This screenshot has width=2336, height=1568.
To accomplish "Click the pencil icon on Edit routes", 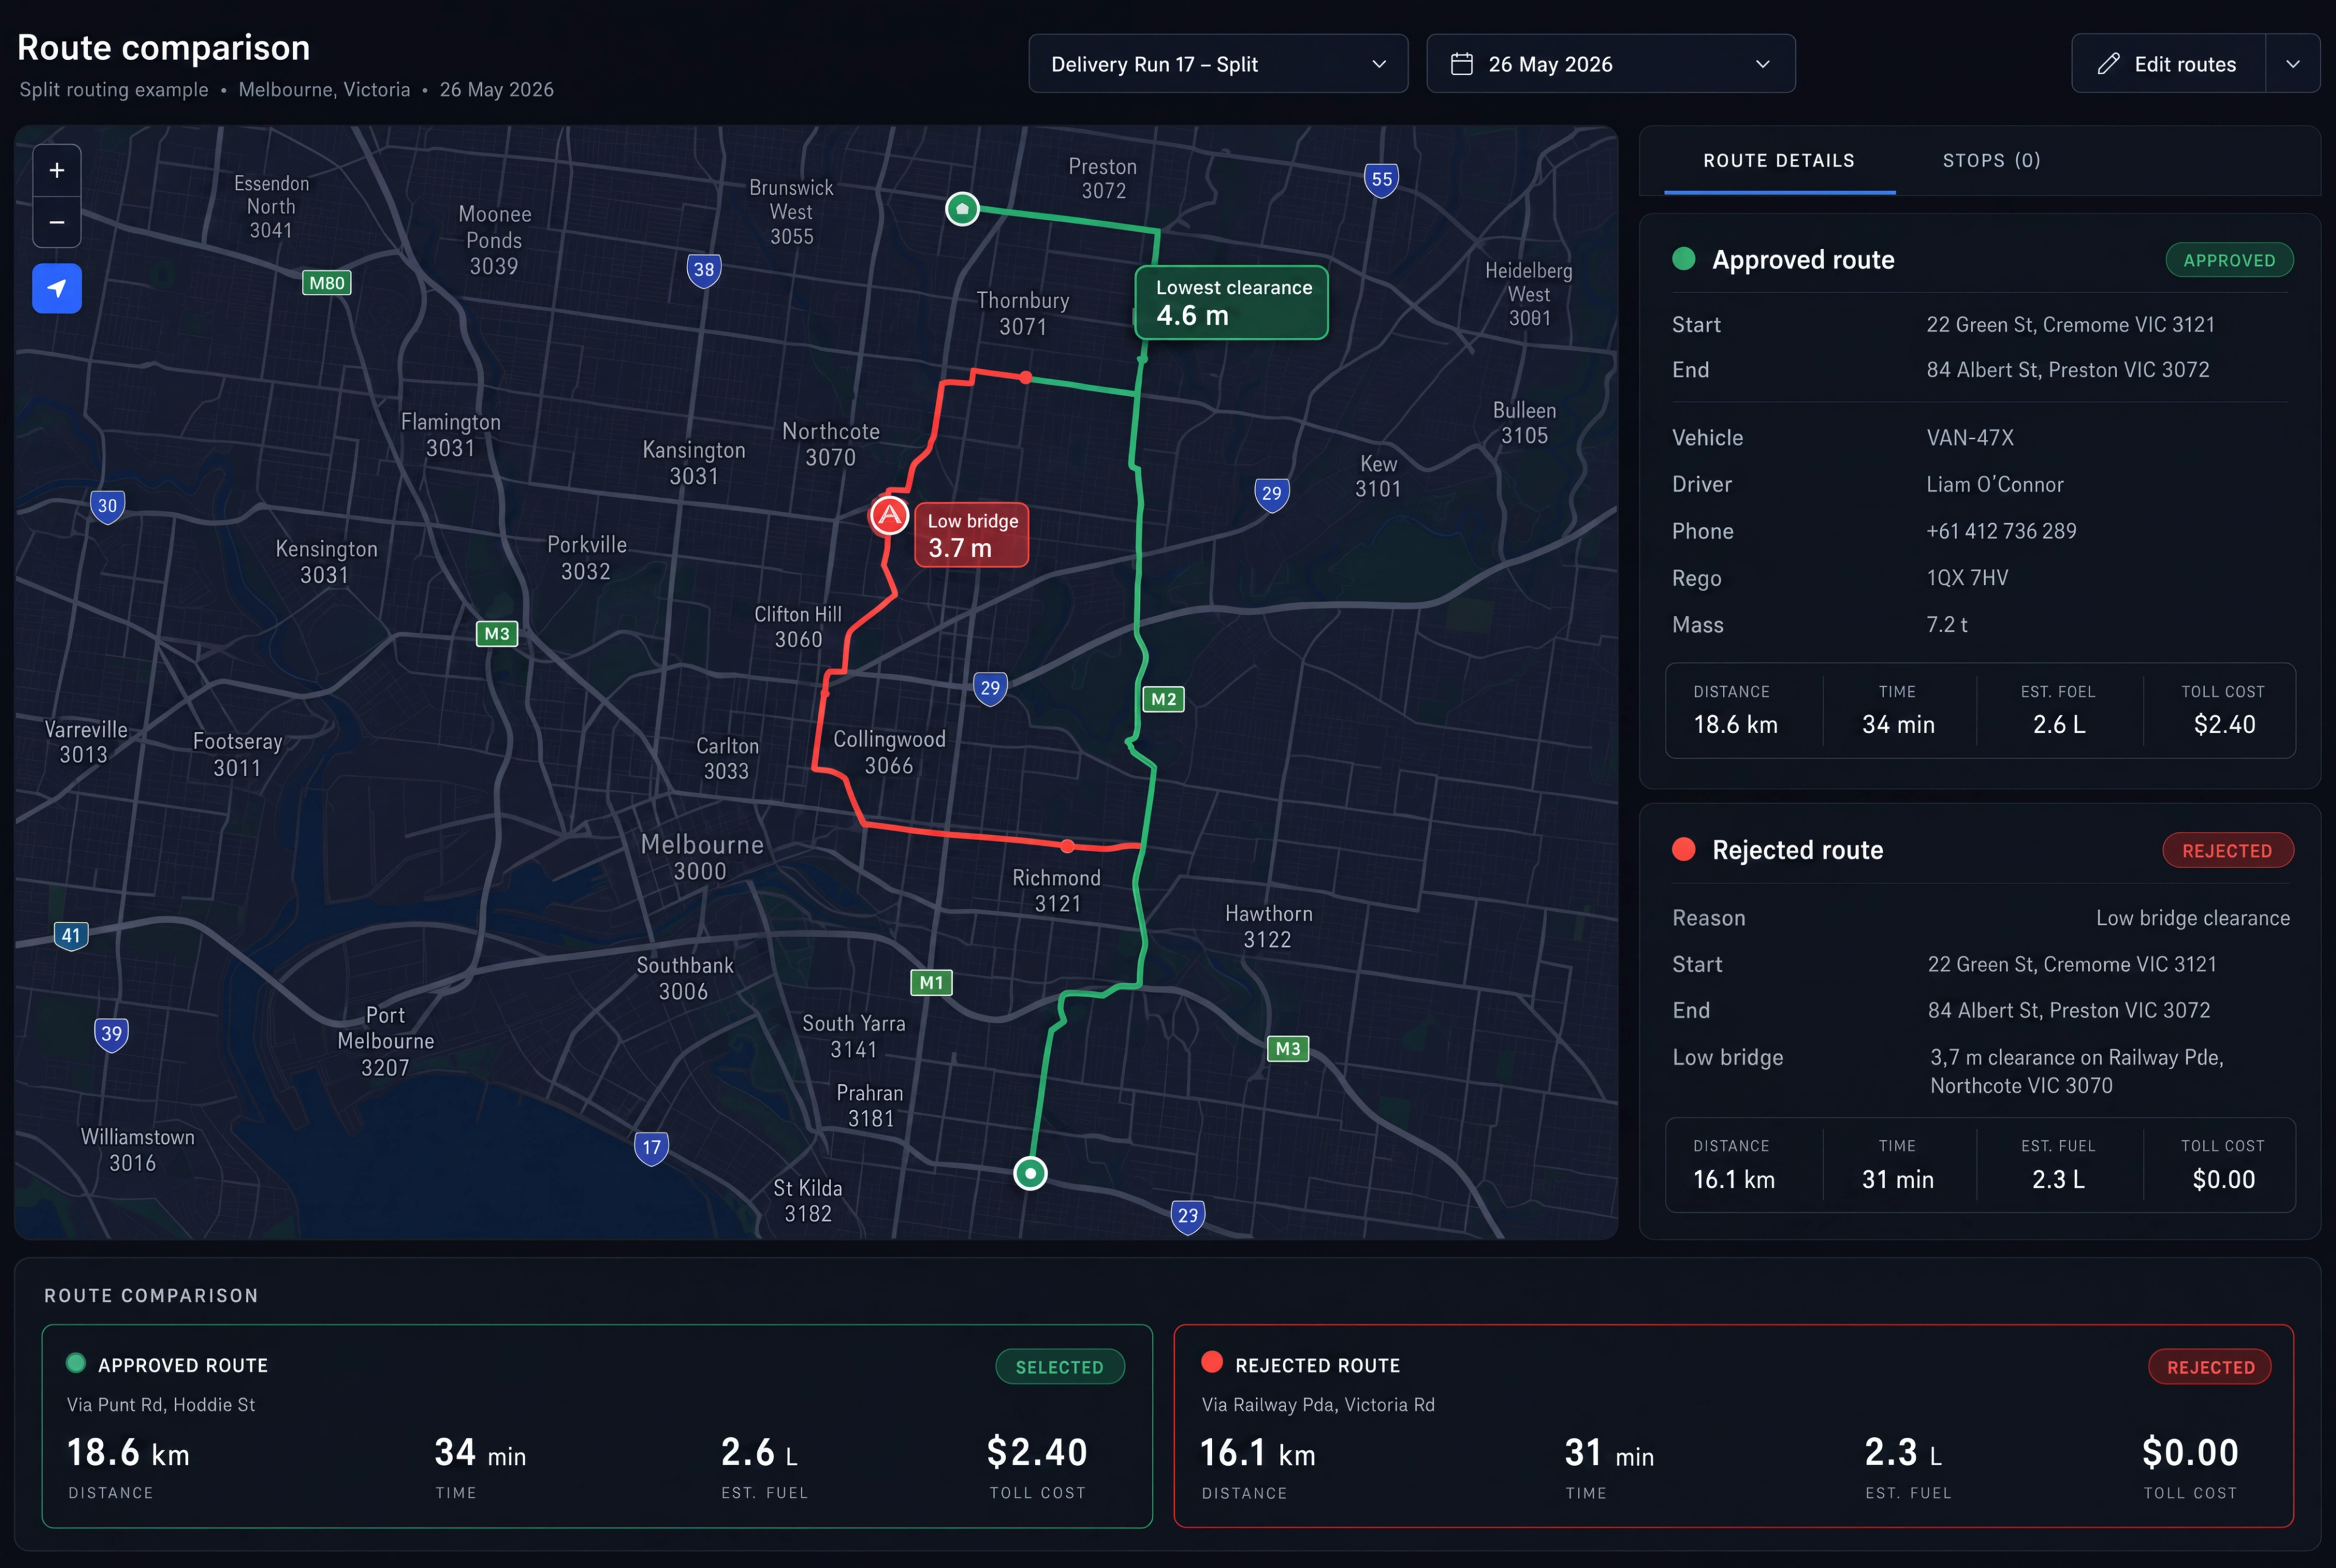I will (2108, 64).
